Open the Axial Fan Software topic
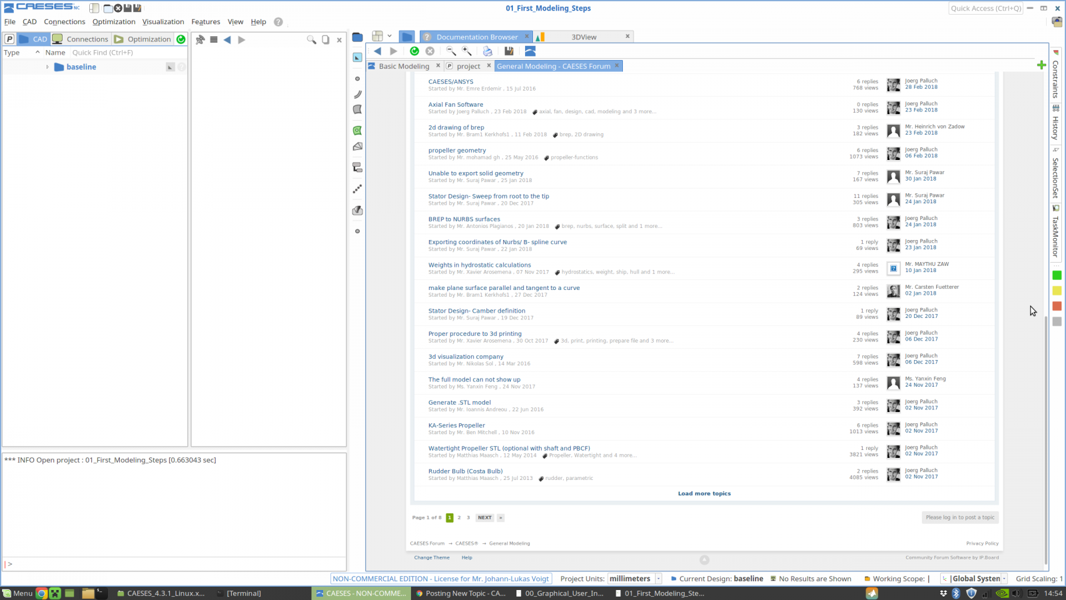The image size is (1066, 600). [x=456, y=105]
